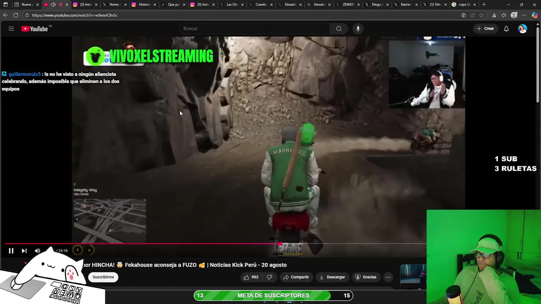This screenshot has width=541, height=304.
Task: Focus the Buscar search field
Action: point(254,29)
